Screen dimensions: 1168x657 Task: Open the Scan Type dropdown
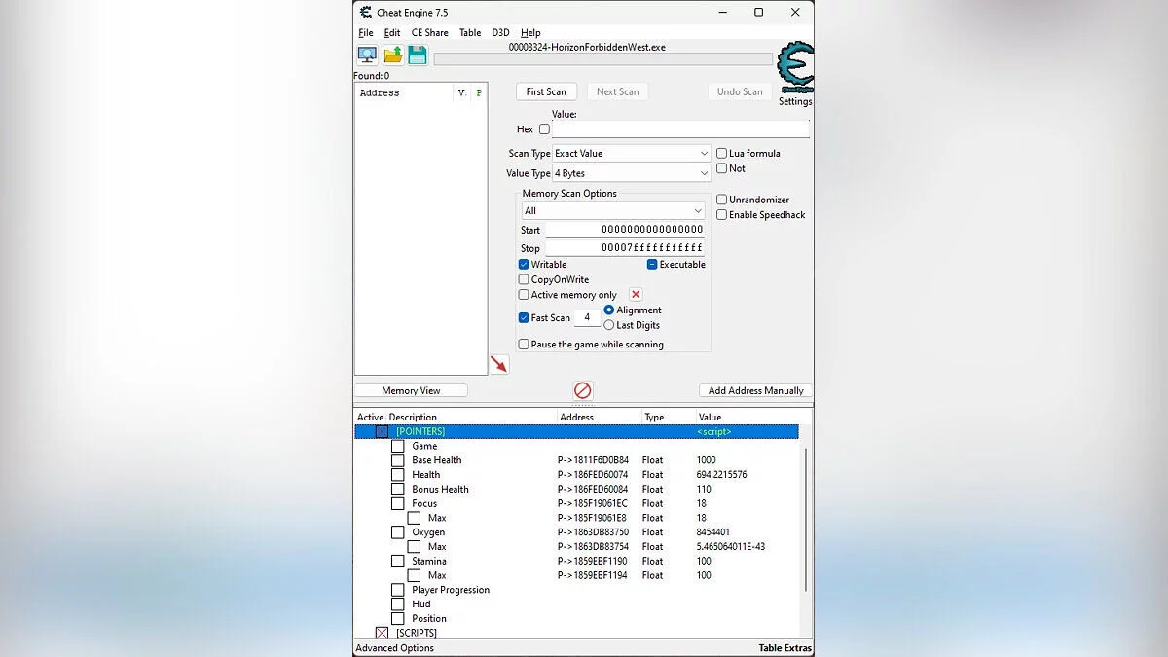632,154
